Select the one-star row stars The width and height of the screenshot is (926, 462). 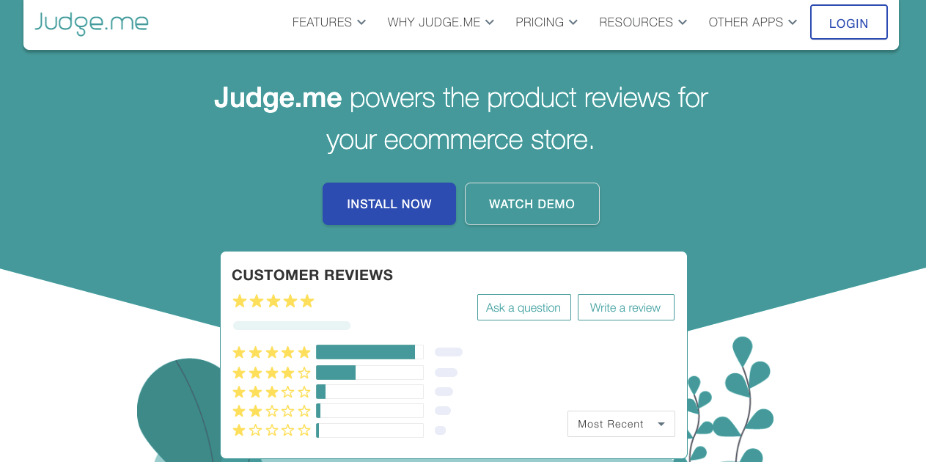[x=272, y=430]
